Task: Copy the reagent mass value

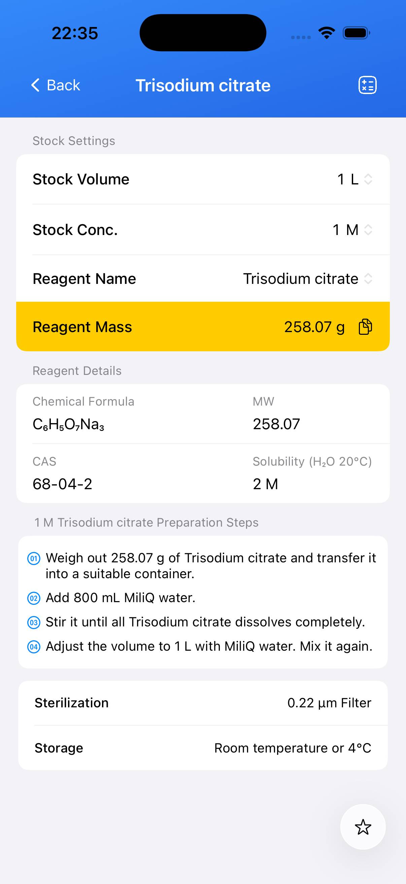Action: tap(365, 326)
